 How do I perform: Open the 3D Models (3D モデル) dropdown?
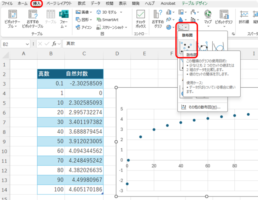(x=109, y=12)
